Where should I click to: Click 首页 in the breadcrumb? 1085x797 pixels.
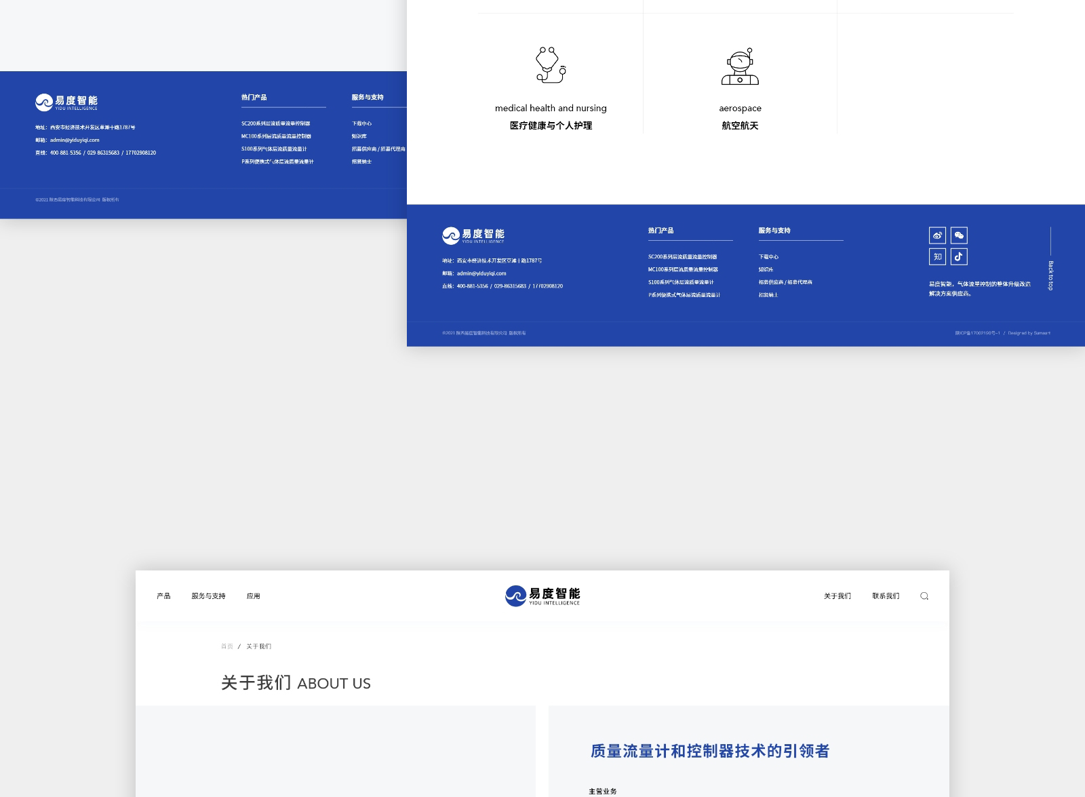[x=226, y=646]
